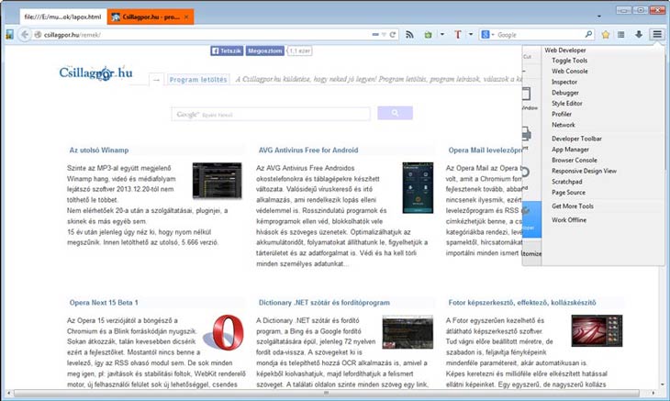The height and width of the screenshot is (401, 670).
Task: Open the Csillagpor.hu site logo
Action: (95, 73)
